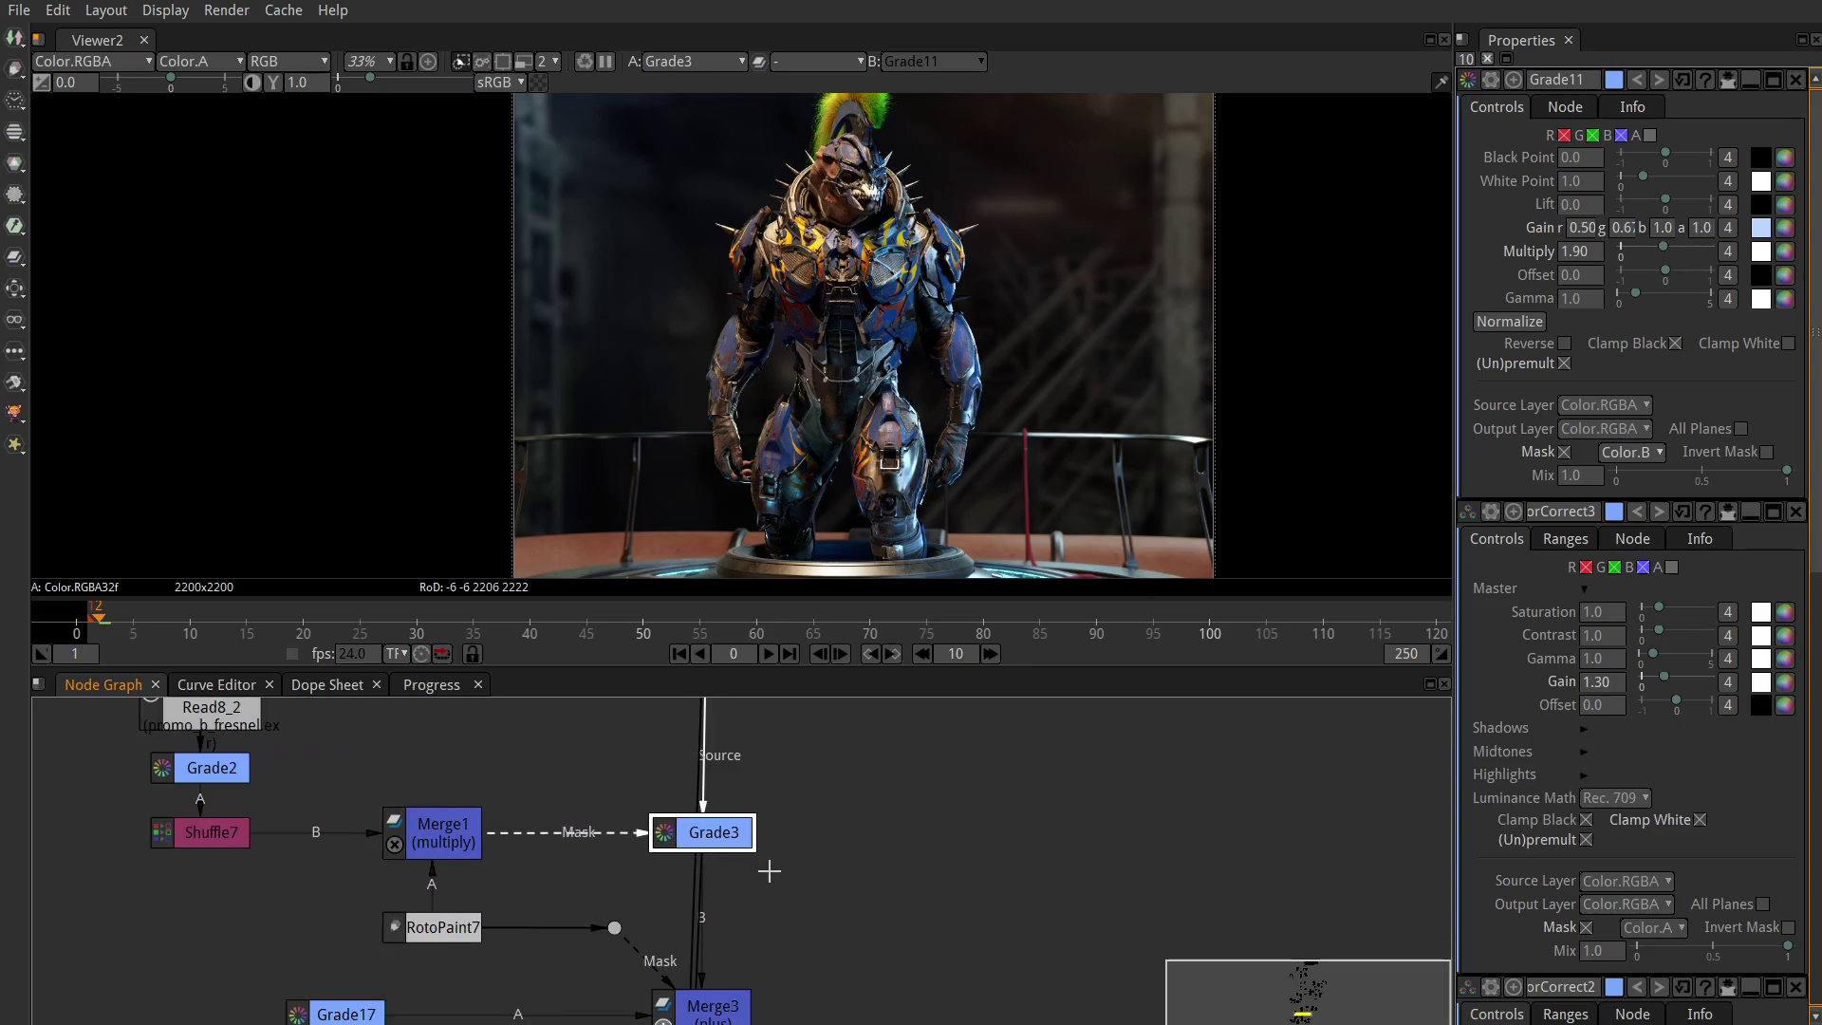Toggle Grade11 red channel checkbox

tap(1565, 136)
